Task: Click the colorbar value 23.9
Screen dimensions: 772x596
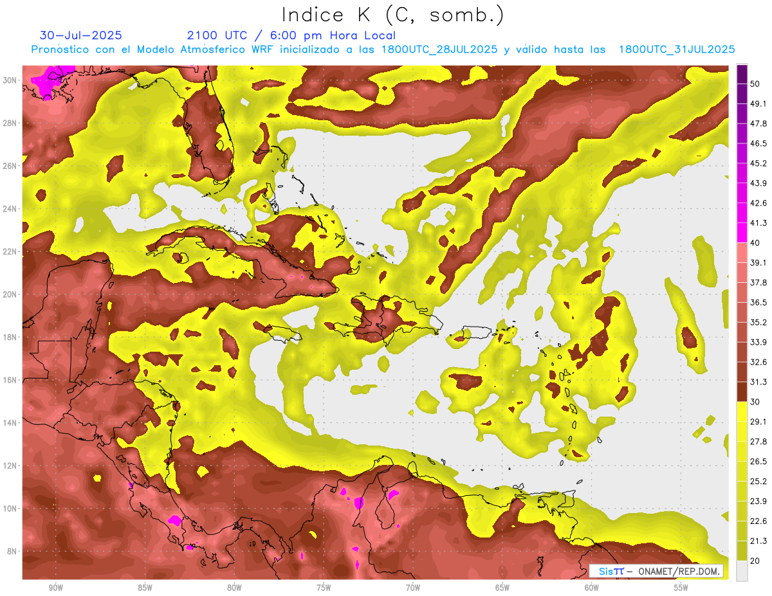Action: [758, 501]
